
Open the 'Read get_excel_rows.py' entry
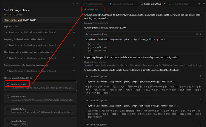pos(95,62)
